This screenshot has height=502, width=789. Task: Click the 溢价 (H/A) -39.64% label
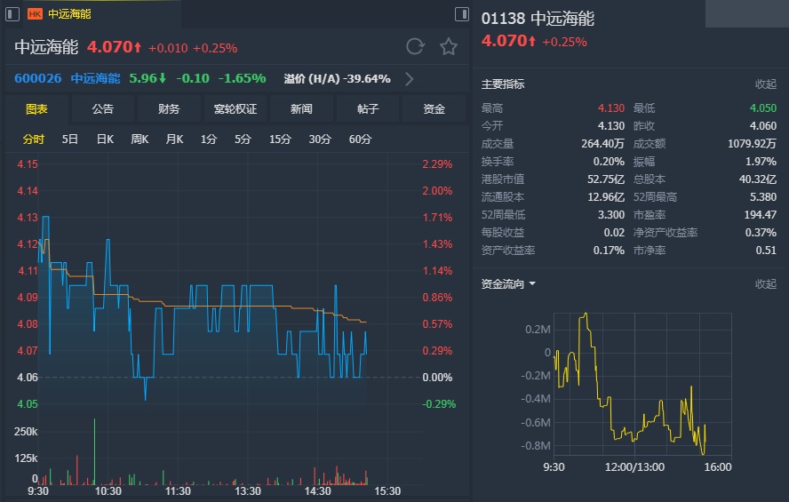point(337,79)
